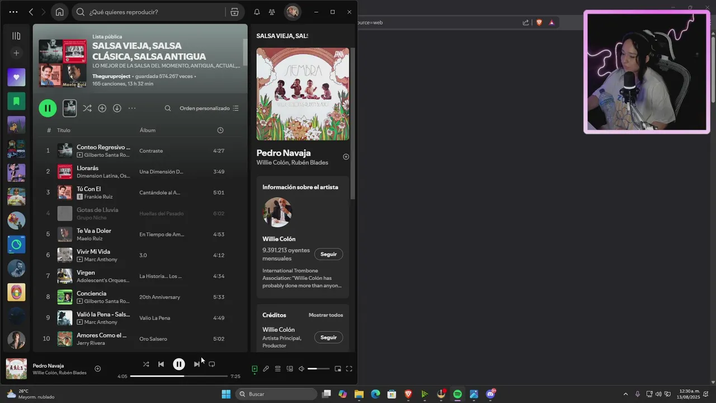Viewport: 716px width, 403px height.
Task: Toggle shuffle in the bottom player
Action: coord(146,364)
